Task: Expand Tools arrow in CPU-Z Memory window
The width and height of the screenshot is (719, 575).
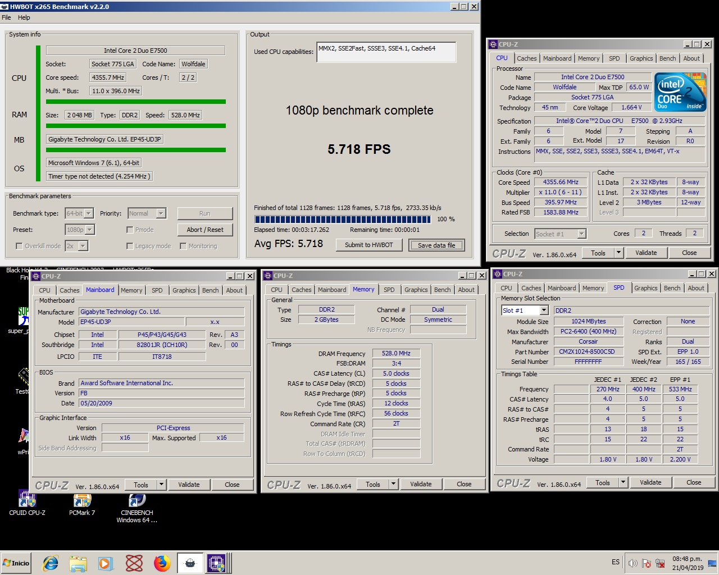Action: point(394,484)
